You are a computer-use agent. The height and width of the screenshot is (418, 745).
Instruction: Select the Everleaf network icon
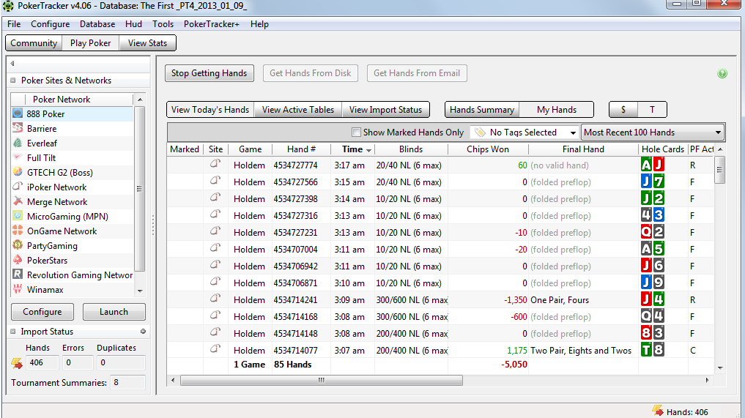tap(18, 143)
